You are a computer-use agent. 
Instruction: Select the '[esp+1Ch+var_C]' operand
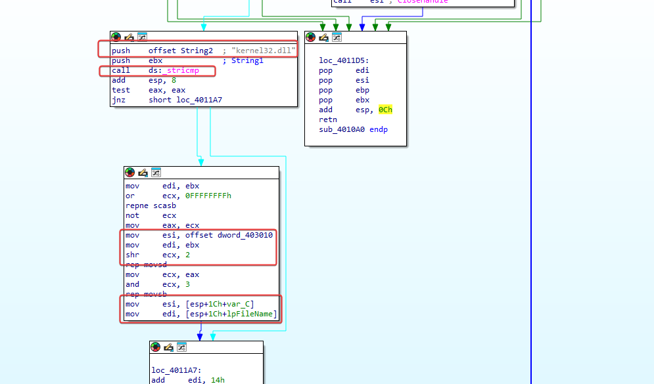[x=220, y=304]
